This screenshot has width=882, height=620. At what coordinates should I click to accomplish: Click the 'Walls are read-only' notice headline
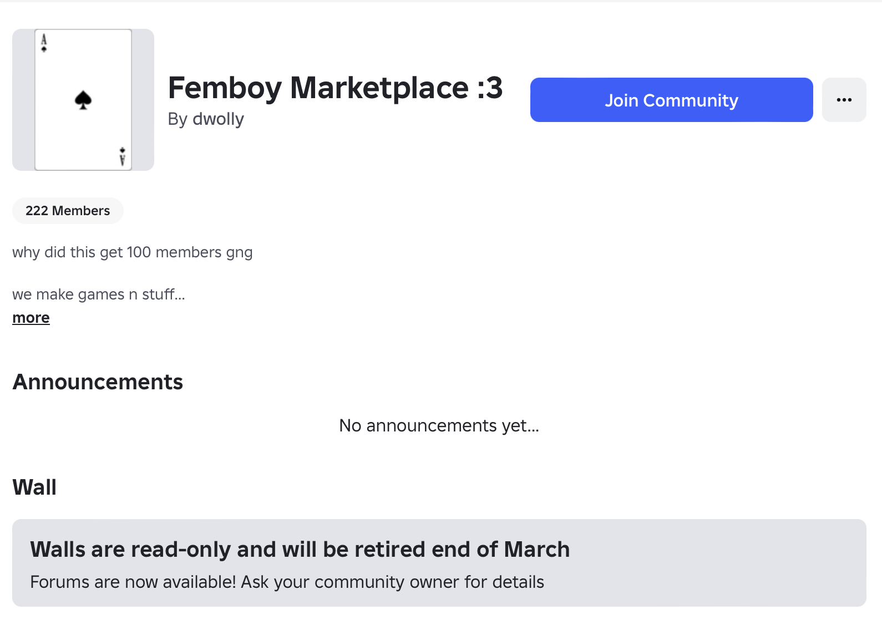[x=300, y=550]
